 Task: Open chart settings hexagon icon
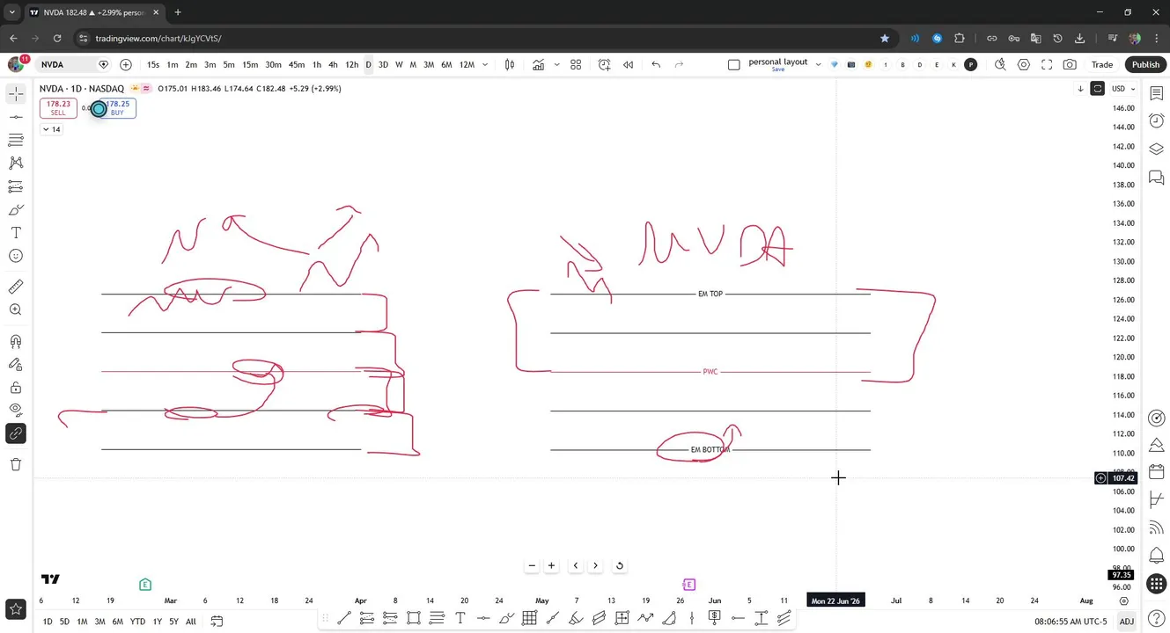(x=1023, y=64)
